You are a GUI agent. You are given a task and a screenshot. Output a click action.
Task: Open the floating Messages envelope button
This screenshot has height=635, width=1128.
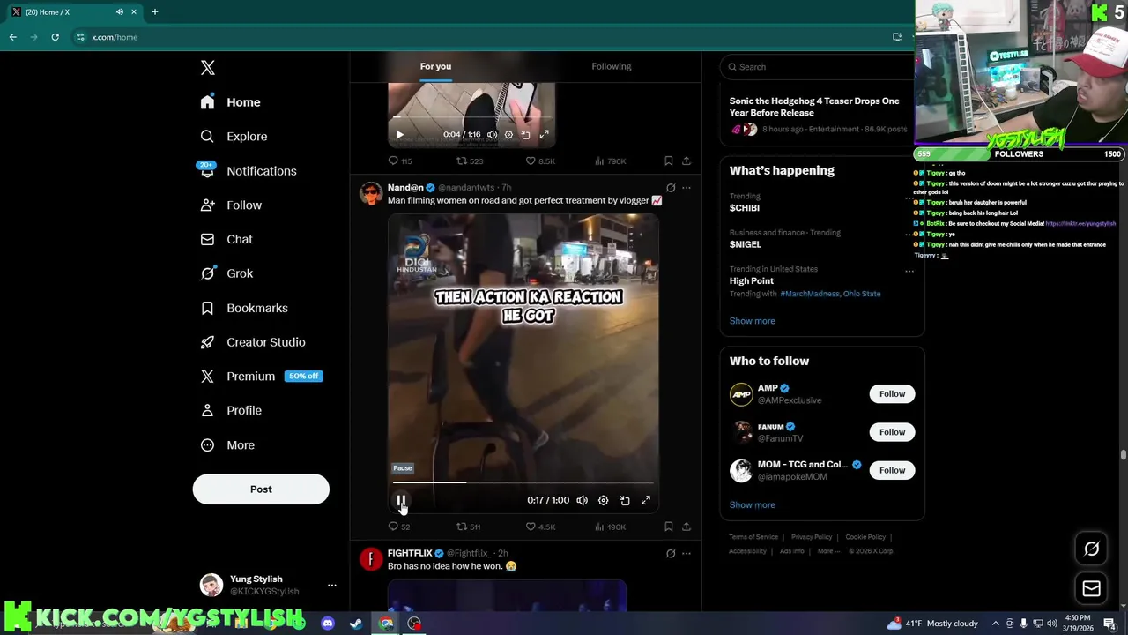pyautogui.click(x=1091, y=589)
